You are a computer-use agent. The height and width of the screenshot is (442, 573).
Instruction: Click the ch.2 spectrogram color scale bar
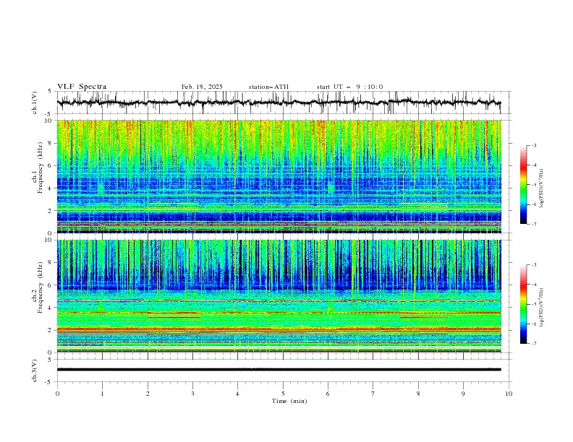523,304
